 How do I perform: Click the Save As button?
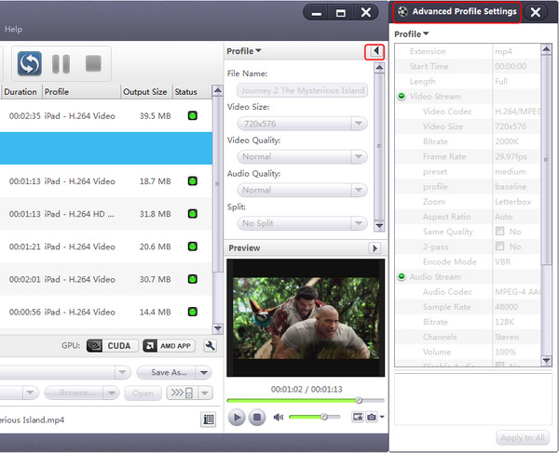(173, 372)
